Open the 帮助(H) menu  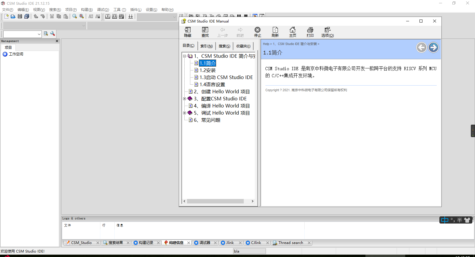tap(167, 10)
